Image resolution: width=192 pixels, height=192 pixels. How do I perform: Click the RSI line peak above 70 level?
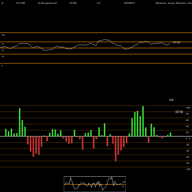pyautogui.click(x=104, y=40)
